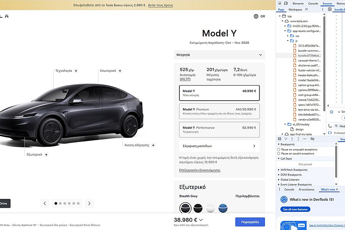Click plus icon next to Άνεση οδήγησης

(x=153, y=145)
